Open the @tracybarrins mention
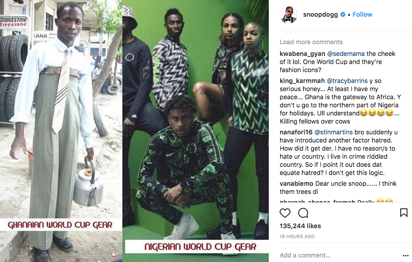This screenshot has width=412, height=262. point(347,81)
